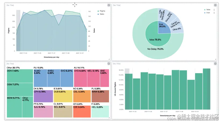Click the rightmost tallest bar in US-bound flights chart
Viewport: 223px width, 123px height.
(207, 89)
